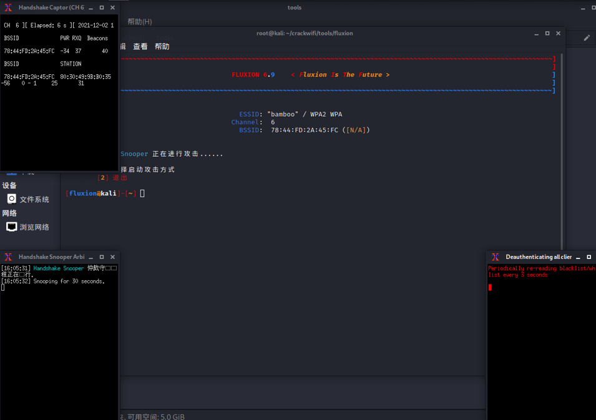Open 查看 menu in fluxion terminal
The height and width of the screenshot is (420, 596).
pos(140,46)
